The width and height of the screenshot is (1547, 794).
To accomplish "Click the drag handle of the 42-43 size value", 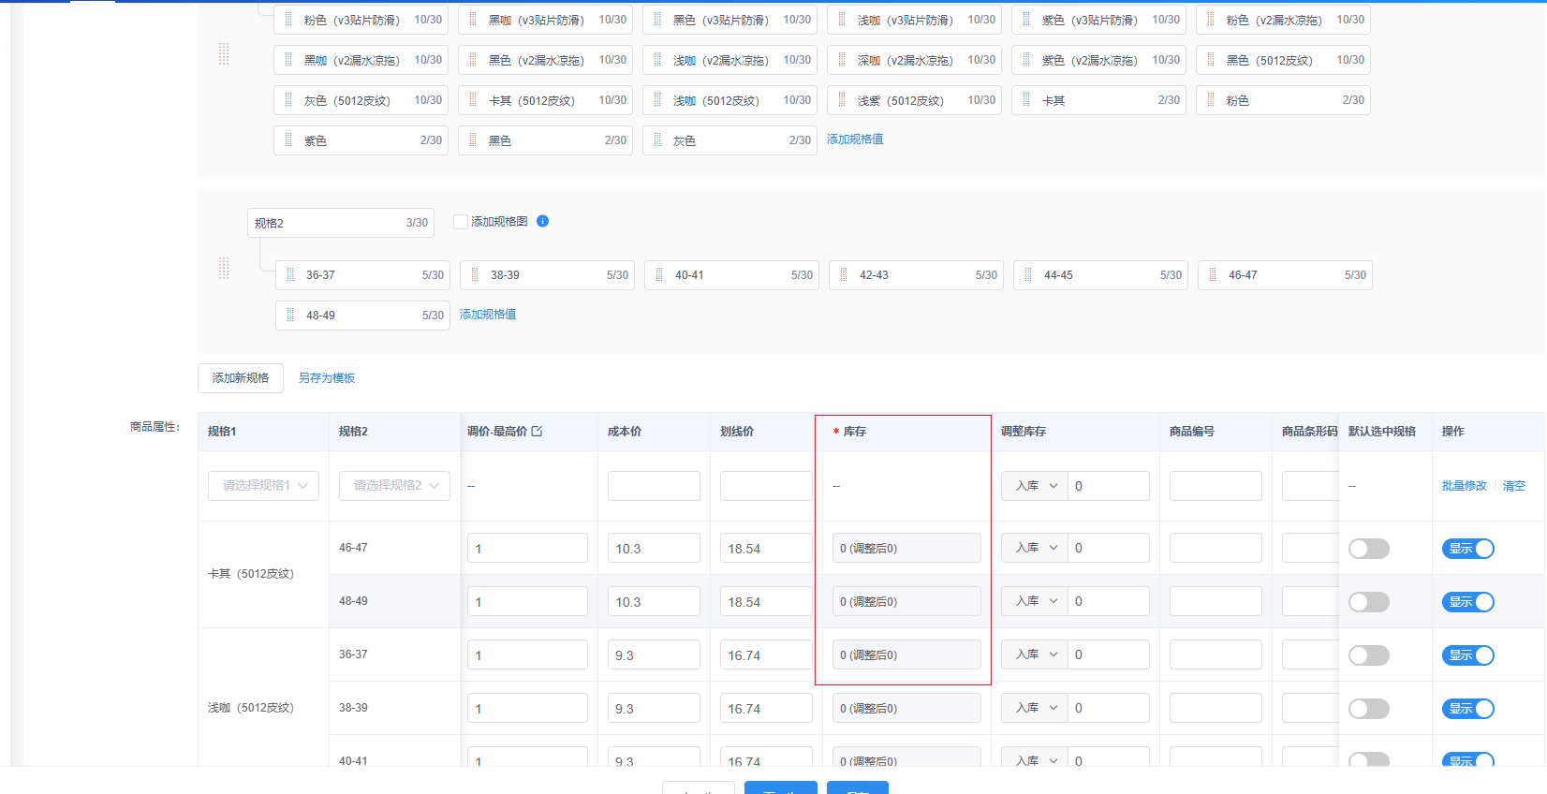I will (843, 275).
